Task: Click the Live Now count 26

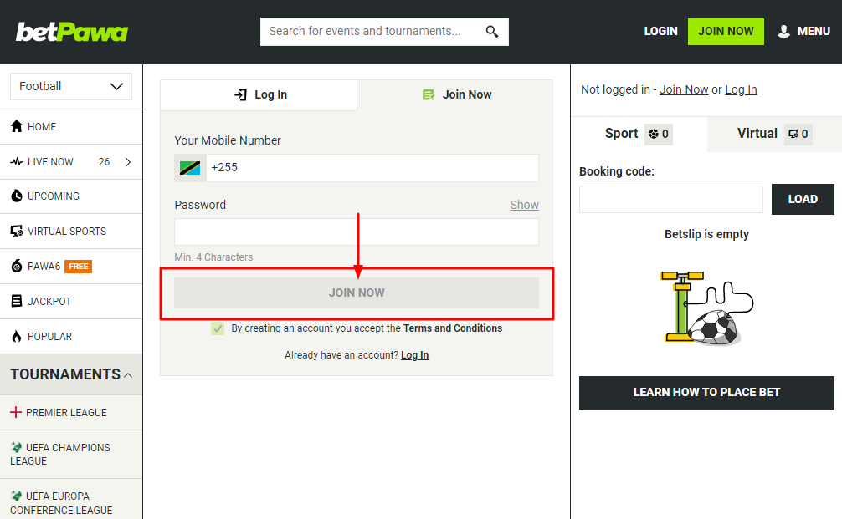Action: pyautogui.click(x=104, y=162)
